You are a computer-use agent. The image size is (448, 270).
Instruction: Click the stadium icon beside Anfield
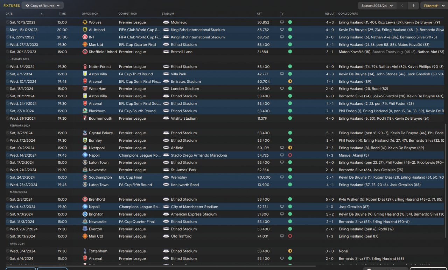166,148
